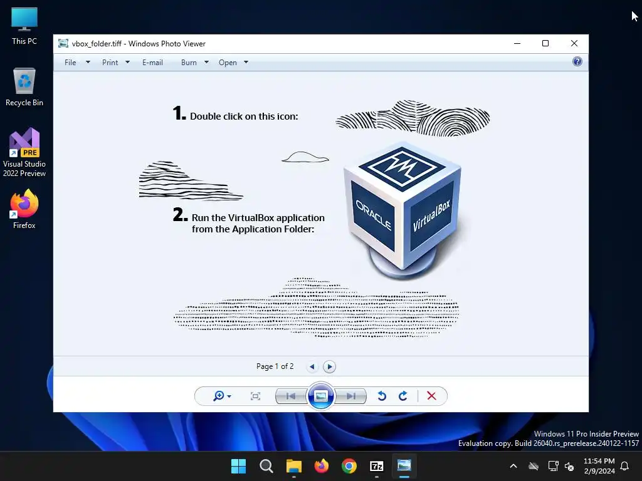
Task: Go to previous page arrow
Action: [312, 366]
